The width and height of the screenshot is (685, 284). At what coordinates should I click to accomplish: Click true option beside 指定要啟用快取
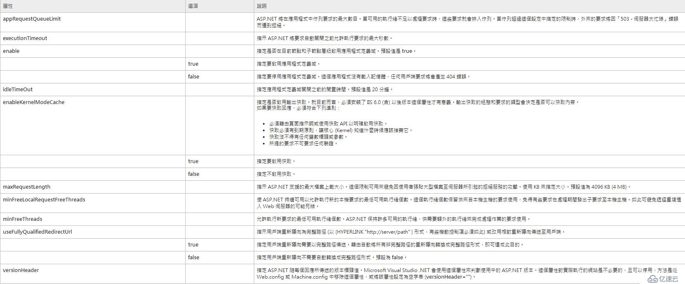pyautogui.click(x=193, y=161)
